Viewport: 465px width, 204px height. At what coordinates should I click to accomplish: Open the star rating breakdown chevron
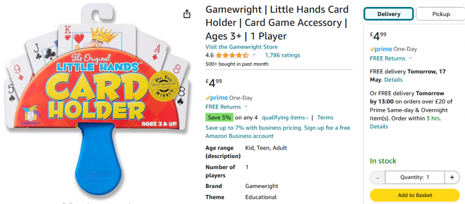coord(254,55)
